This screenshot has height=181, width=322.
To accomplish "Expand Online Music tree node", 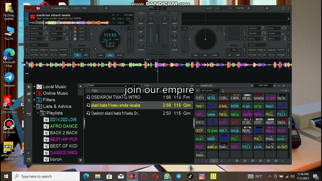I will click(x=34, y=93).
